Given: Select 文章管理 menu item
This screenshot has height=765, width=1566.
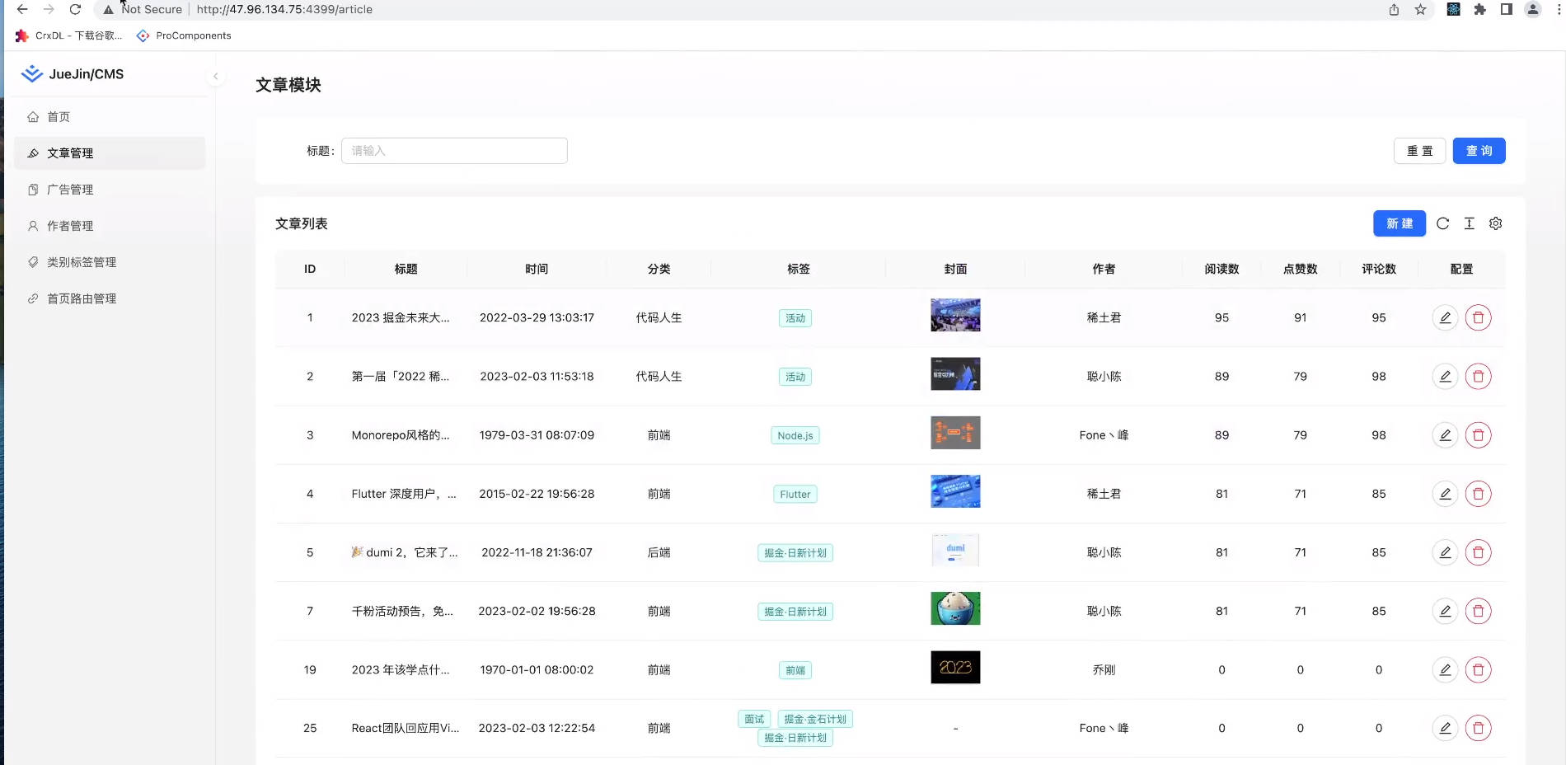Looking at the screenshot, I should click(x=110, y=153).
